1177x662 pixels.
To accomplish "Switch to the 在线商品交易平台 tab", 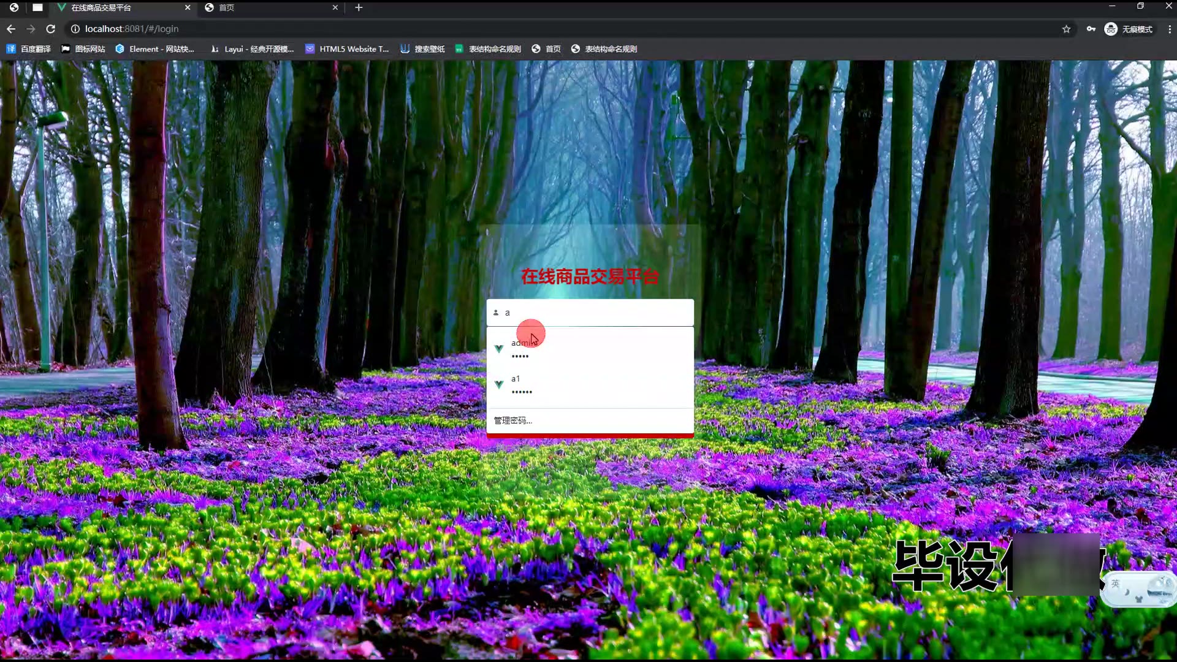I will tap(123, 7).
